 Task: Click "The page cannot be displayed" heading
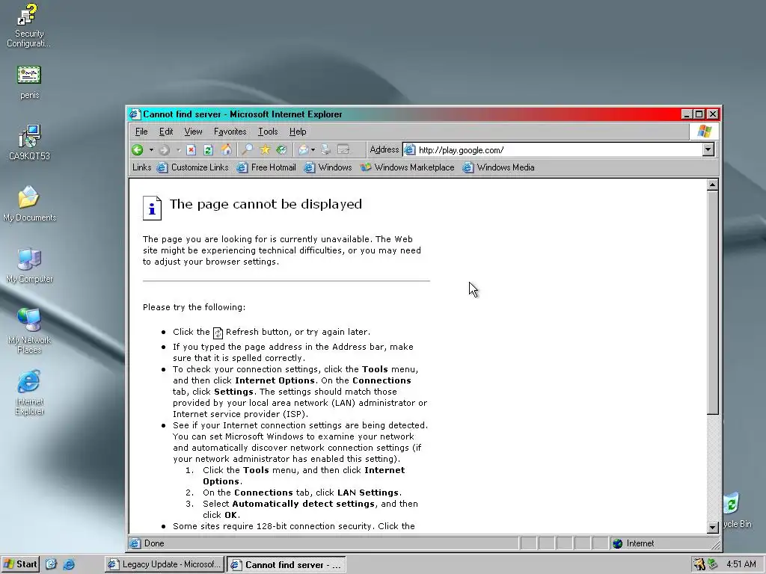(x=266, y=204)
